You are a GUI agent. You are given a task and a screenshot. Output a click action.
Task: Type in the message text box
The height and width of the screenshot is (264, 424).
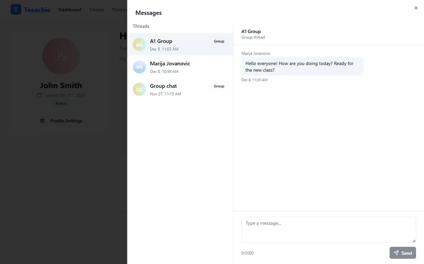328,229
